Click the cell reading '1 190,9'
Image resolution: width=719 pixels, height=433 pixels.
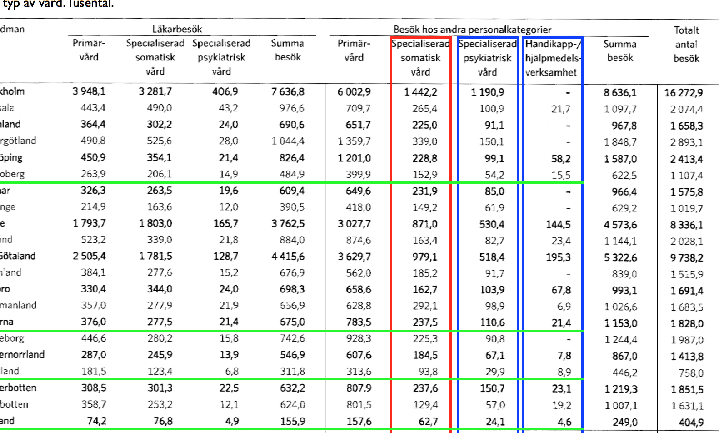point(487,92)
